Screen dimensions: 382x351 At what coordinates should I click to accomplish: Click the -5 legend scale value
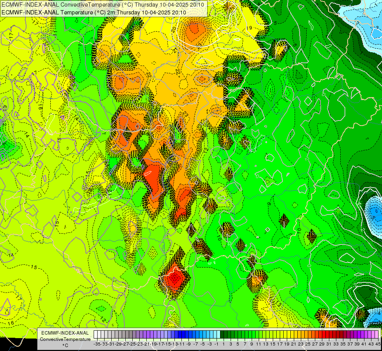tap(202, 344)
